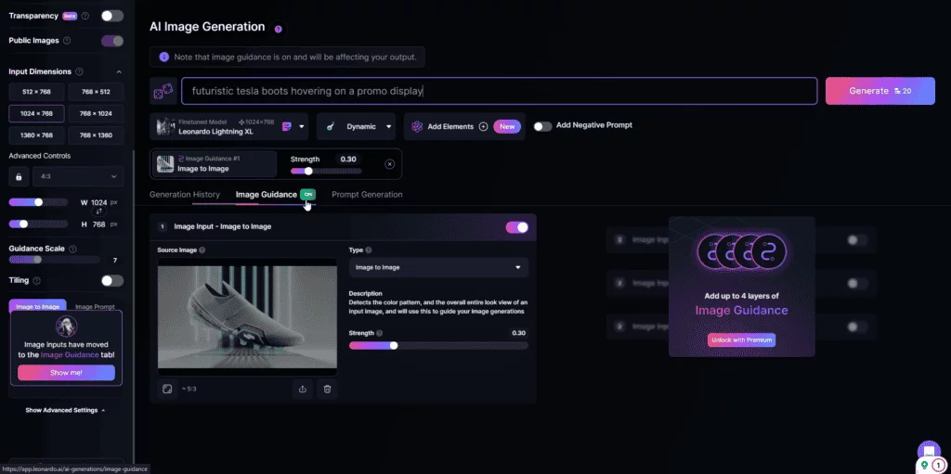Click the Show me! button
This screenshot has height=474, width=951.
(66, 373)
